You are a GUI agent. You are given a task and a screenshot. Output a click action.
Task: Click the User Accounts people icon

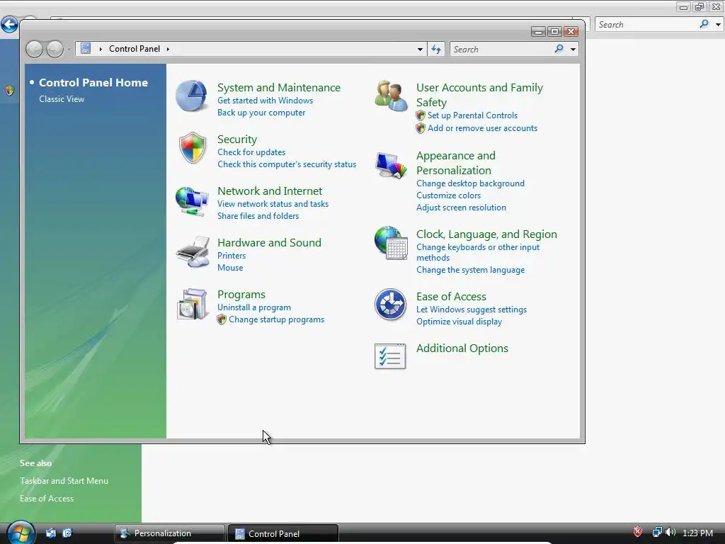pyautogui.click(x=391, y=96)
